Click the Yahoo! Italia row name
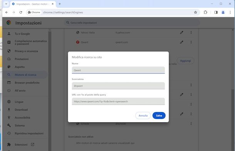 pos(88,32)
